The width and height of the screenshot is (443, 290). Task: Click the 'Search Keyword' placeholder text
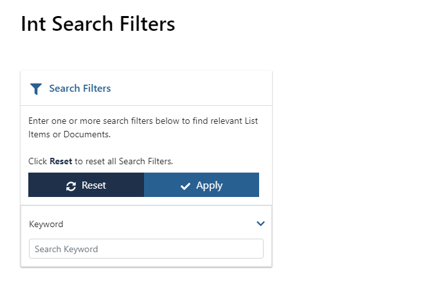pos(66,249)
